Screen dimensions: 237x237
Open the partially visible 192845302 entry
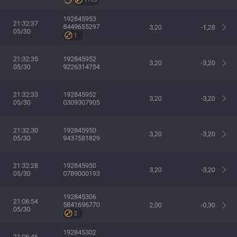(x=118, y=230)
